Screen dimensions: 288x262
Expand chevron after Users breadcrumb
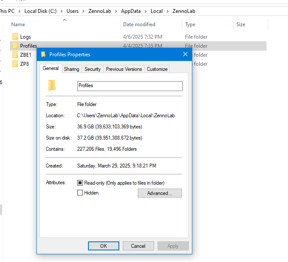click(x=83, y=12)
